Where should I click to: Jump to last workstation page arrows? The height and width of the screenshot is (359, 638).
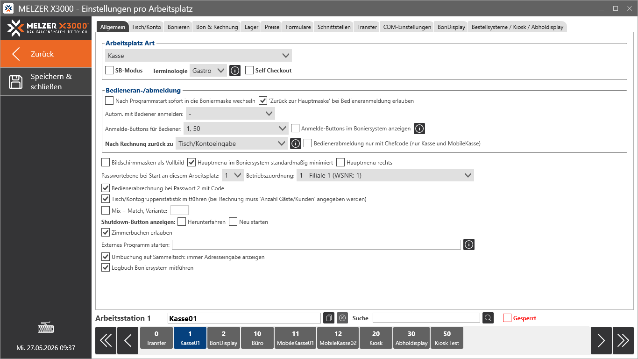click(x=623, y=341)
